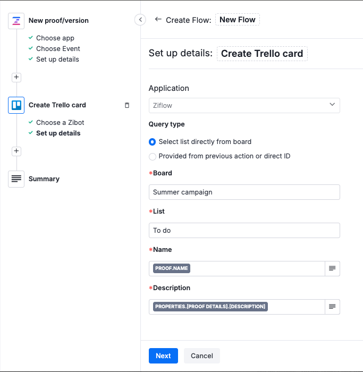Click the Application dropdown chevron
The width and height of the screenshot is (363, 372).
(x=332, y=104)
